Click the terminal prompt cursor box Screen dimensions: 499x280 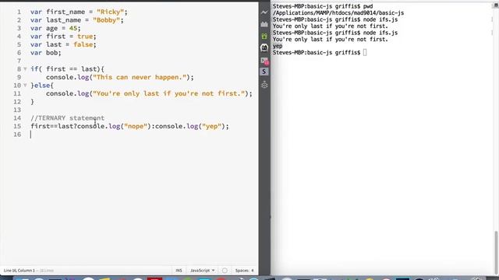click(365, 52)
